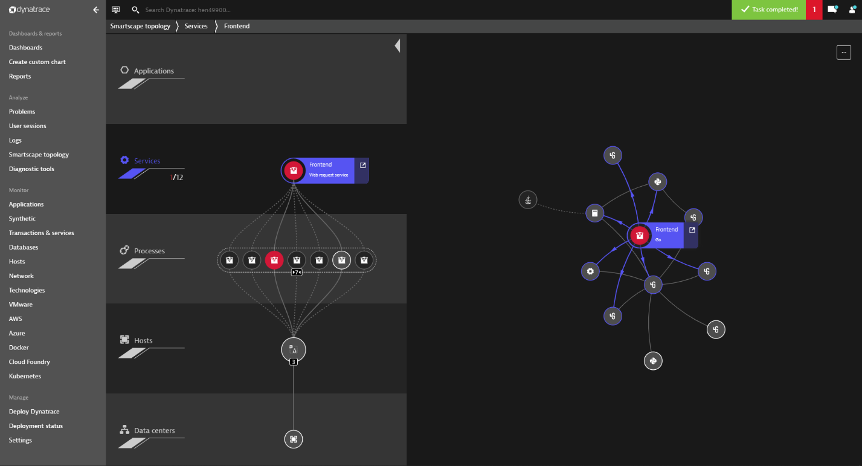Select the white-outlined process node
The image size is (862, 466).
click(341, 261)
